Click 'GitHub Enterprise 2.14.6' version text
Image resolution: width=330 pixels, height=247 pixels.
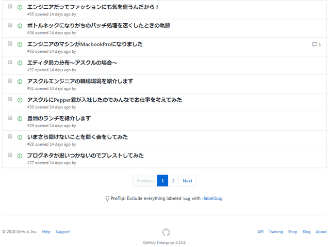(x=164, y=242)
